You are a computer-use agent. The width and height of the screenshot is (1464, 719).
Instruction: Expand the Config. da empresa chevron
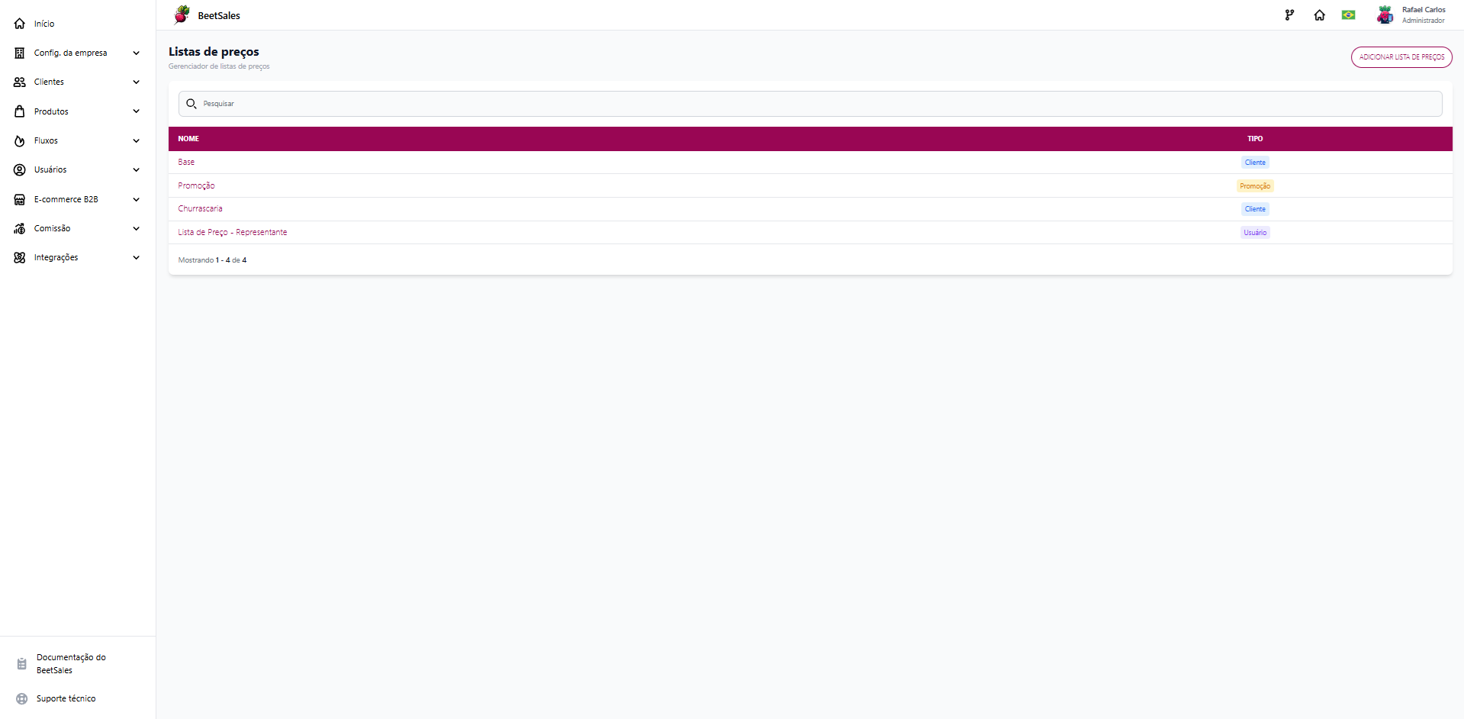pos(137,53)
